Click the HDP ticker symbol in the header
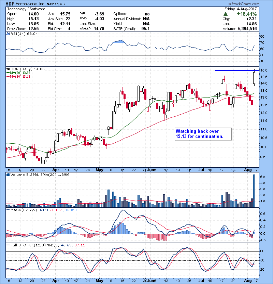 (10, 4)
